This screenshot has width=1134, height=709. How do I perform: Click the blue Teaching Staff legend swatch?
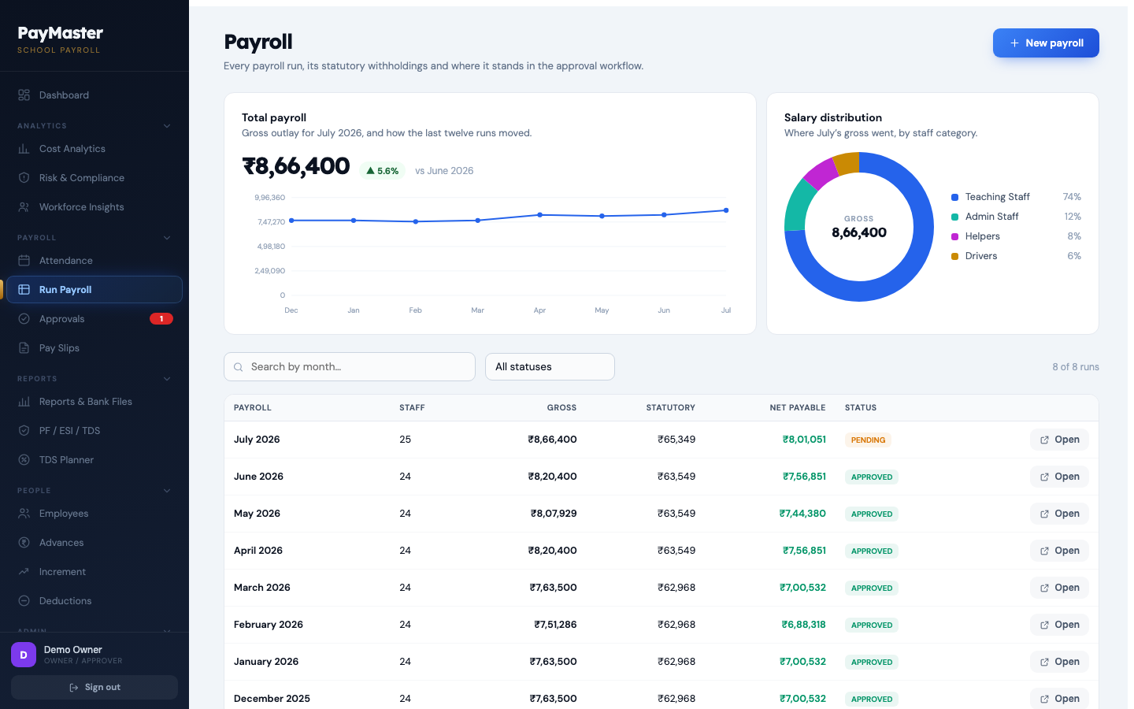pos(954,197)
